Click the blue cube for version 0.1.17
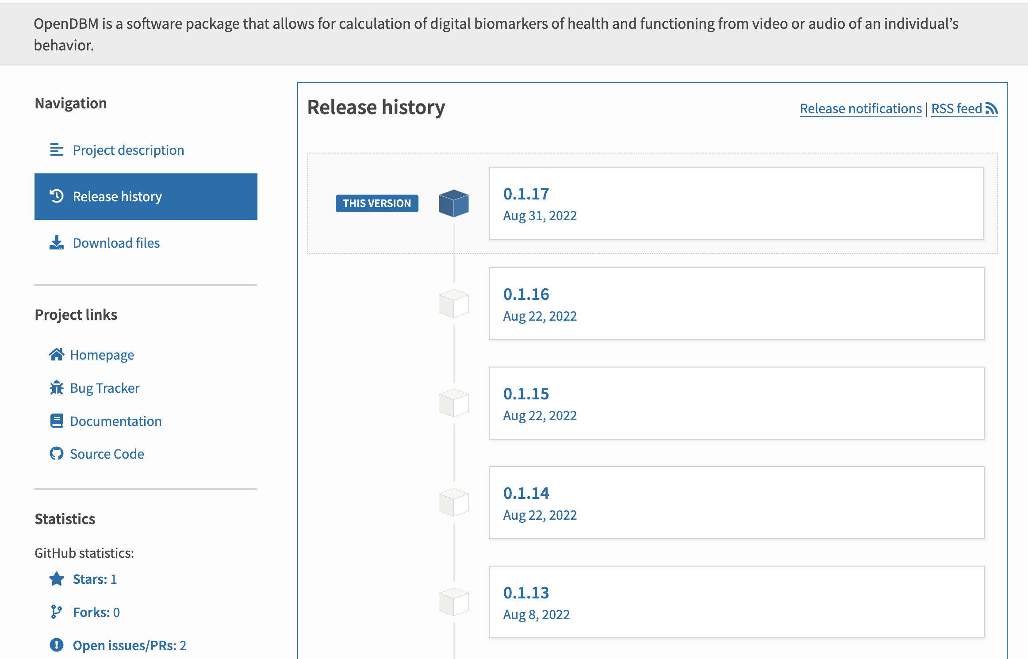This screenshot has width=1028, height=659. [454, 203]
